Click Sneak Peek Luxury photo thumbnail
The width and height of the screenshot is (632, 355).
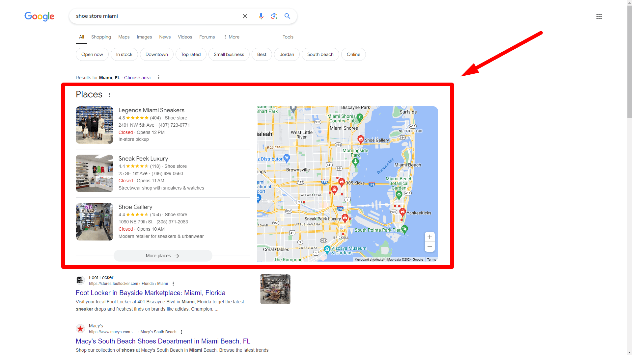click(95, 173)
